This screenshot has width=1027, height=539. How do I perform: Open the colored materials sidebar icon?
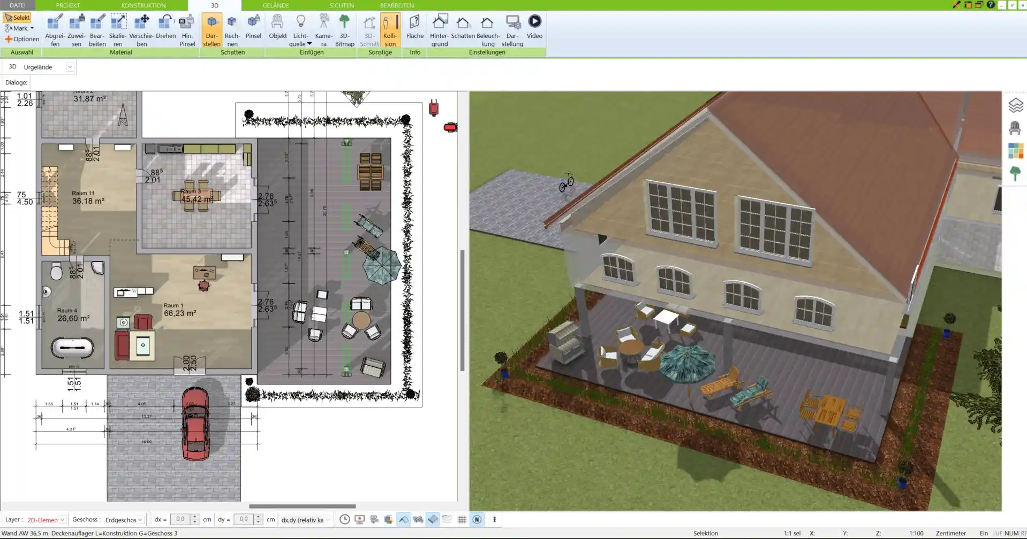pyautogui.click(x=1015, y=151)
